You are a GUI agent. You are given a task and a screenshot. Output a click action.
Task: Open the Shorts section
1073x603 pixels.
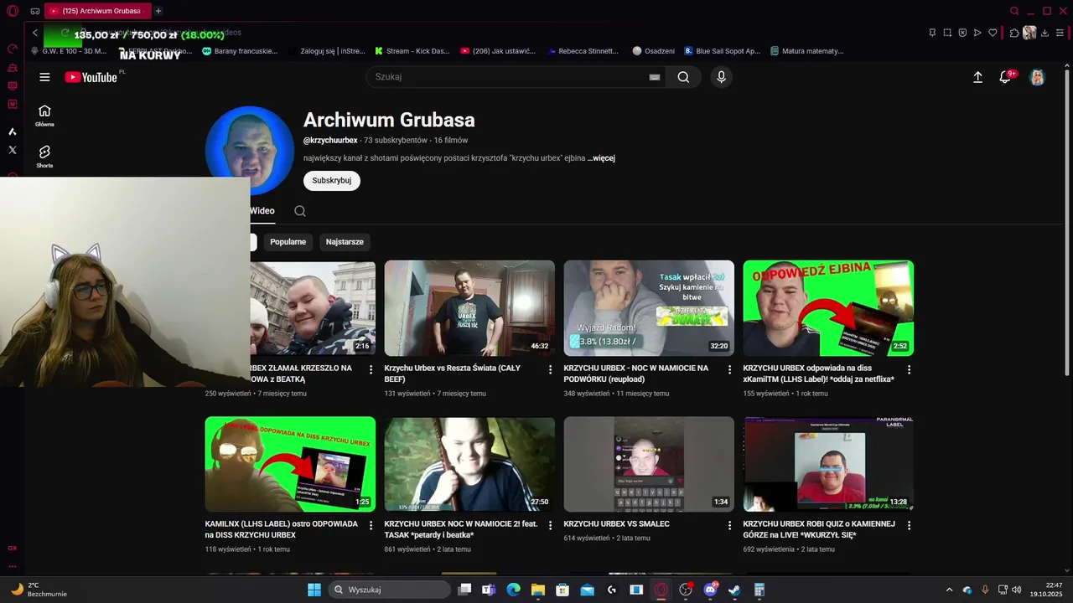pyautogui.click(x=44, y=157)
